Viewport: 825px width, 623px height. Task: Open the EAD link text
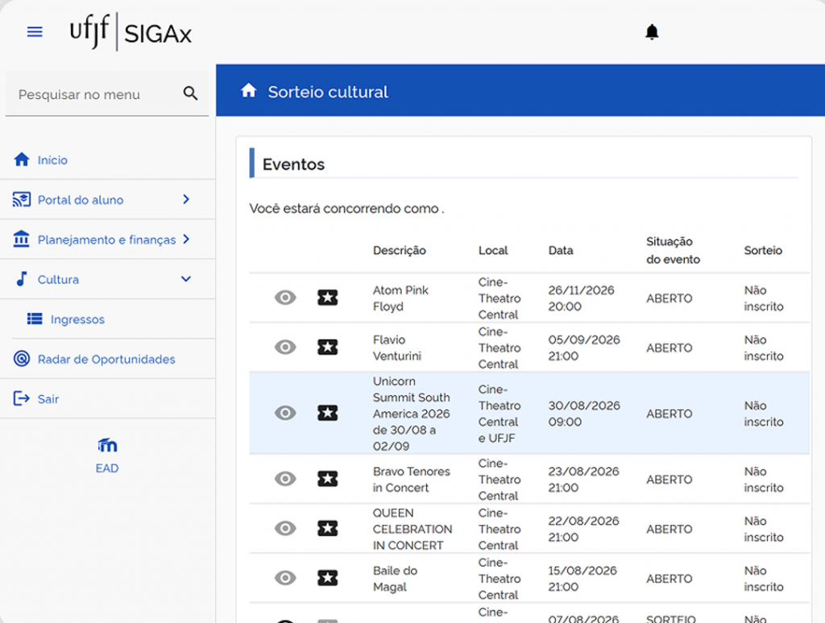coord(107,468)
